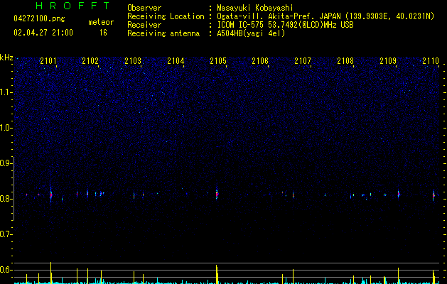The height and width of the screenshot is (284, 447).
Task: Click the yellow power spike at 2105
Action: click(x=217, y=274)
